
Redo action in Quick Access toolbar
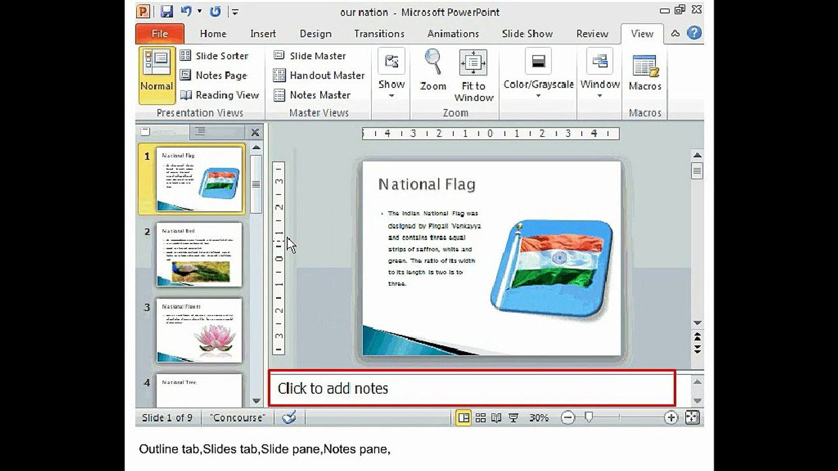(x=215, y=12)
